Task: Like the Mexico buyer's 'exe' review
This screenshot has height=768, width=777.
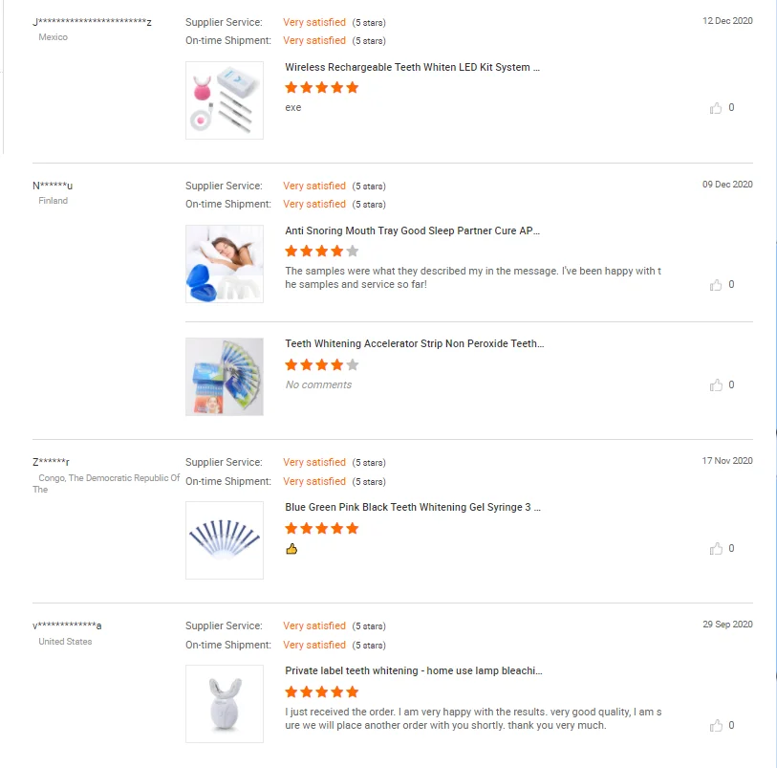Action: tap(716, 108)
